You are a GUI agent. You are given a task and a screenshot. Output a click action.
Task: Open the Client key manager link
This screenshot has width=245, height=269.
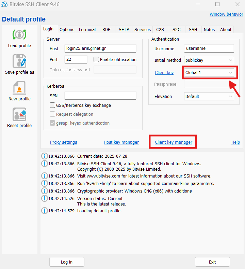click(x=174, y=142)
